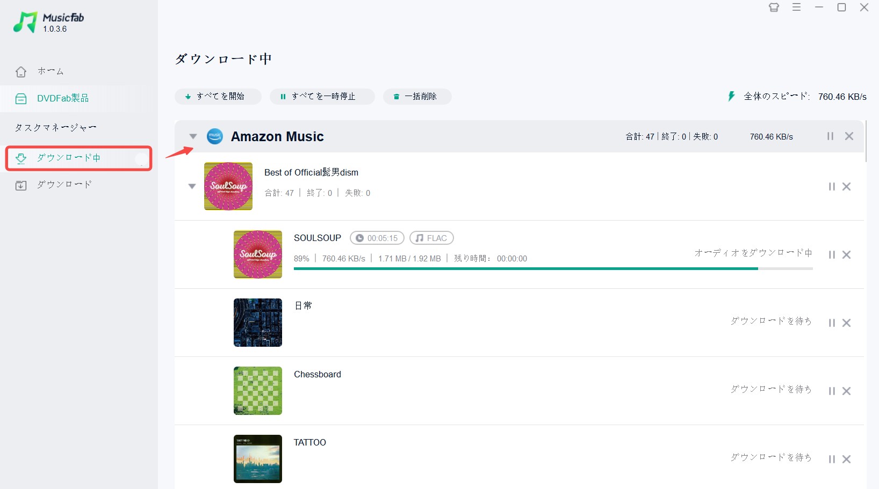
Task: Pause all with すべてを一時停止
Action: click(322, 97)
